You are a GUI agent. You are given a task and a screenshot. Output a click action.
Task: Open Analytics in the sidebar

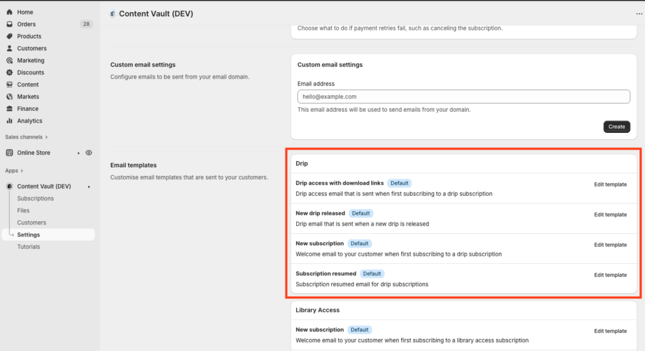(x=30, y=120)
